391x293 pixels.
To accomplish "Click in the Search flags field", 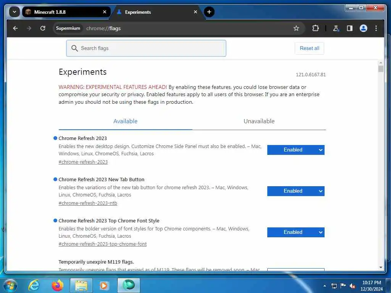I will pyautogui.click(x=146, y=48).
